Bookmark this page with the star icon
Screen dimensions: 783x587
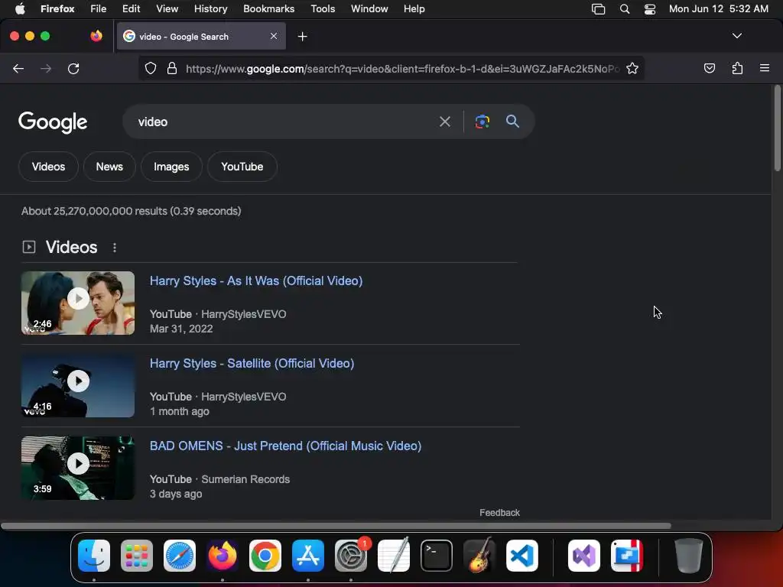632,68
